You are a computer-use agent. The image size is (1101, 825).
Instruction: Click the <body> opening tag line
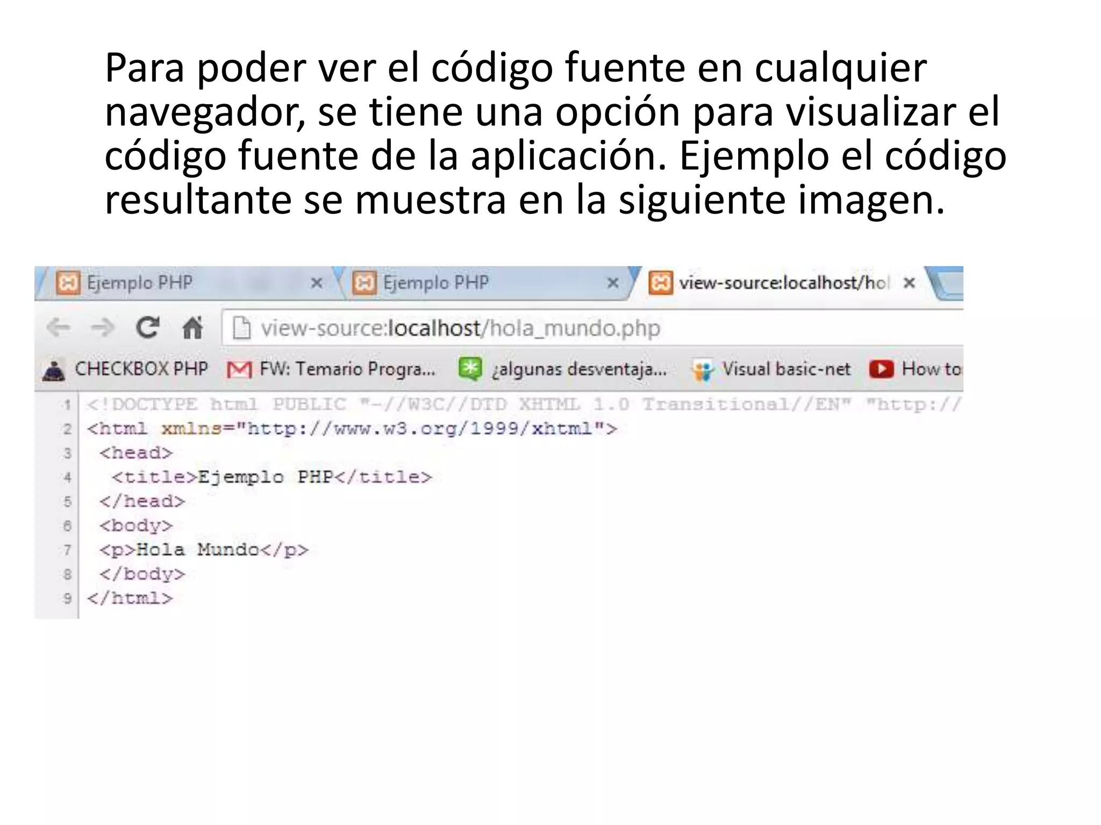[136, 525]
